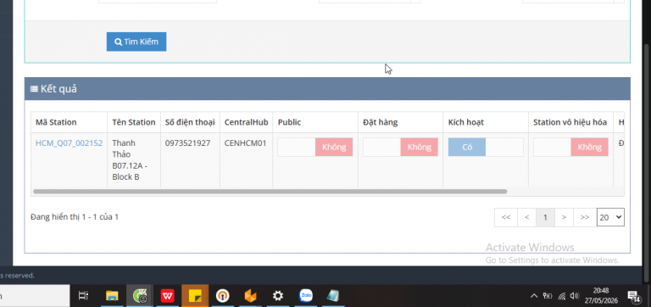This screenshot has height=307, width=651.
Task: Open the notepad-like app in taskbar
Action: pyautogui.click(x=333, y=296)
